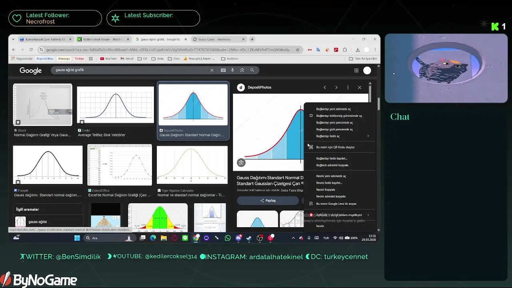Viewport: 512px width, 288px height.
Task: Choose 'Bağlantı adresini kopyala' entry
Action: (332, 165)
